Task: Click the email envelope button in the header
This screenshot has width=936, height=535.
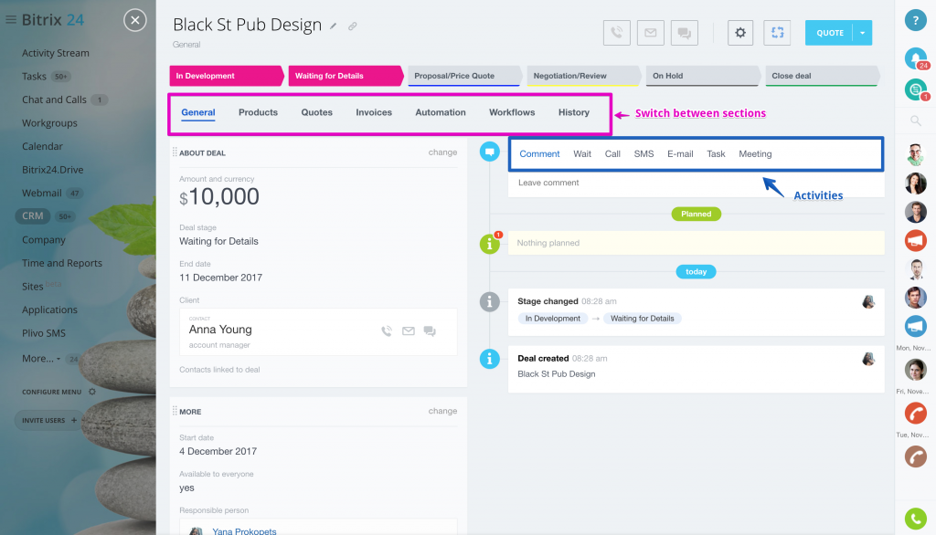Action: point(651,33)
